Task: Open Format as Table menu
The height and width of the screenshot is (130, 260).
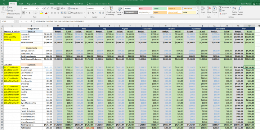Action: (x=120, y=11)
